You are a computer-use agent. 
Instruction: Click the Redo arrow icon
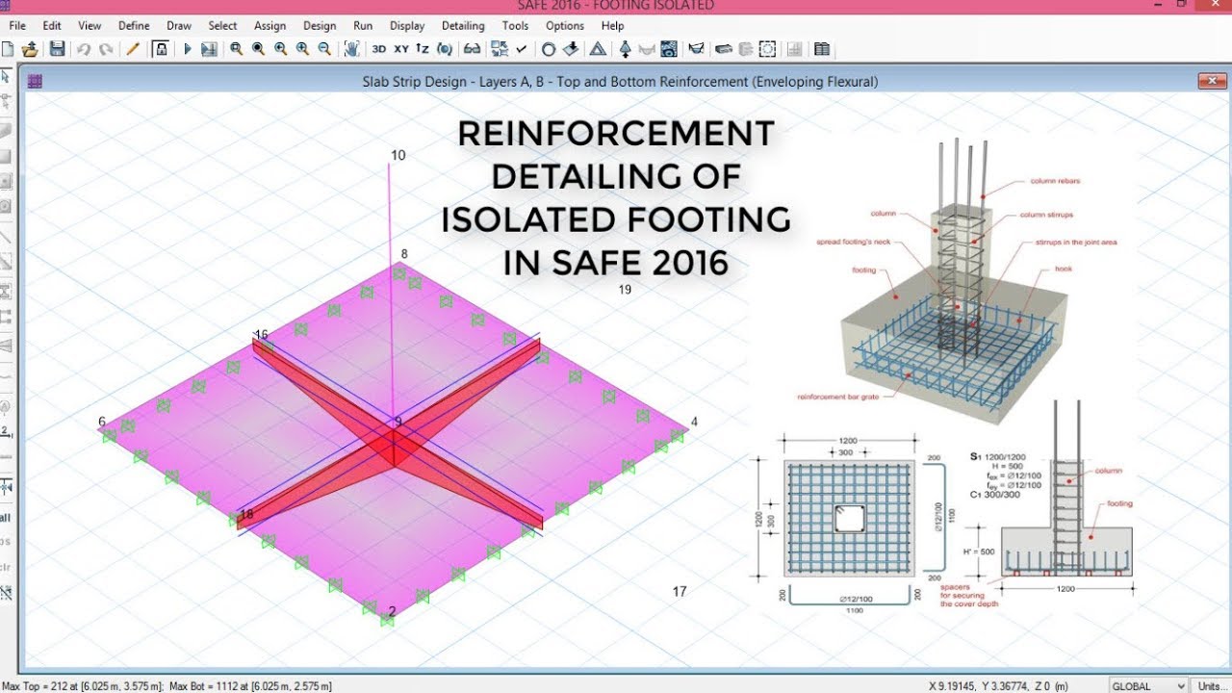coord(106,49)
